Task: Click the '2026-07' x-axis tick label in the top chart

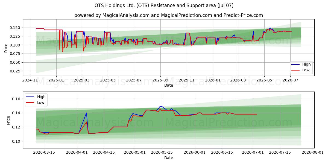Action: click(x=291, y=80)
